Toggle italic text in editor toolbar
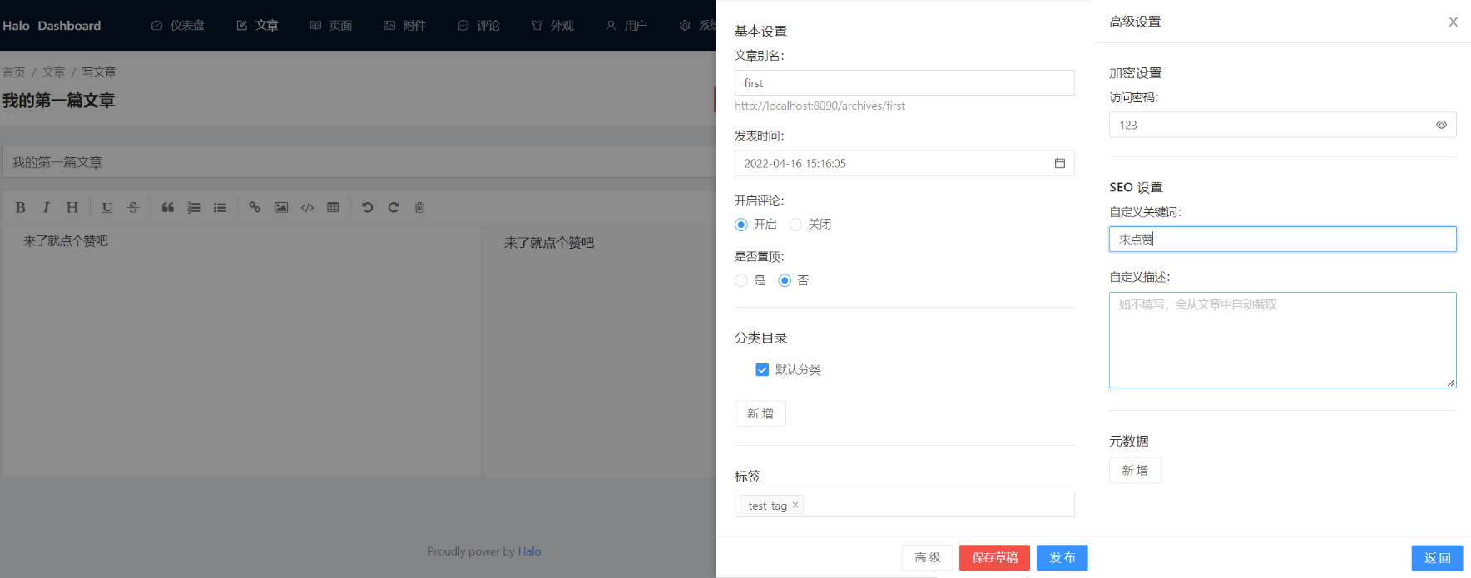Screen dimensions: 1471x578 (47, 208)
